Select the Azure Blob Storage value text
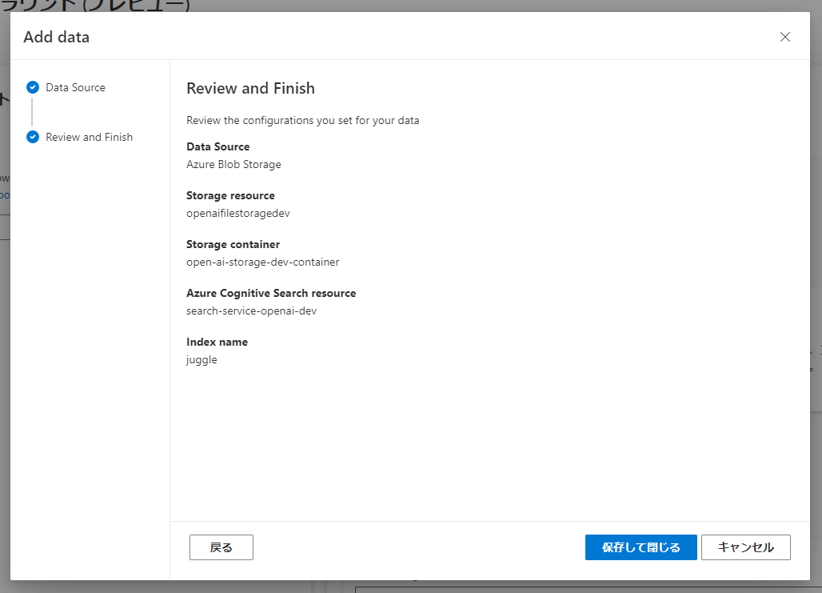Image resolution: width=822 pixels, height=593 pixels. pyautogui.click(x=233, y=164)
